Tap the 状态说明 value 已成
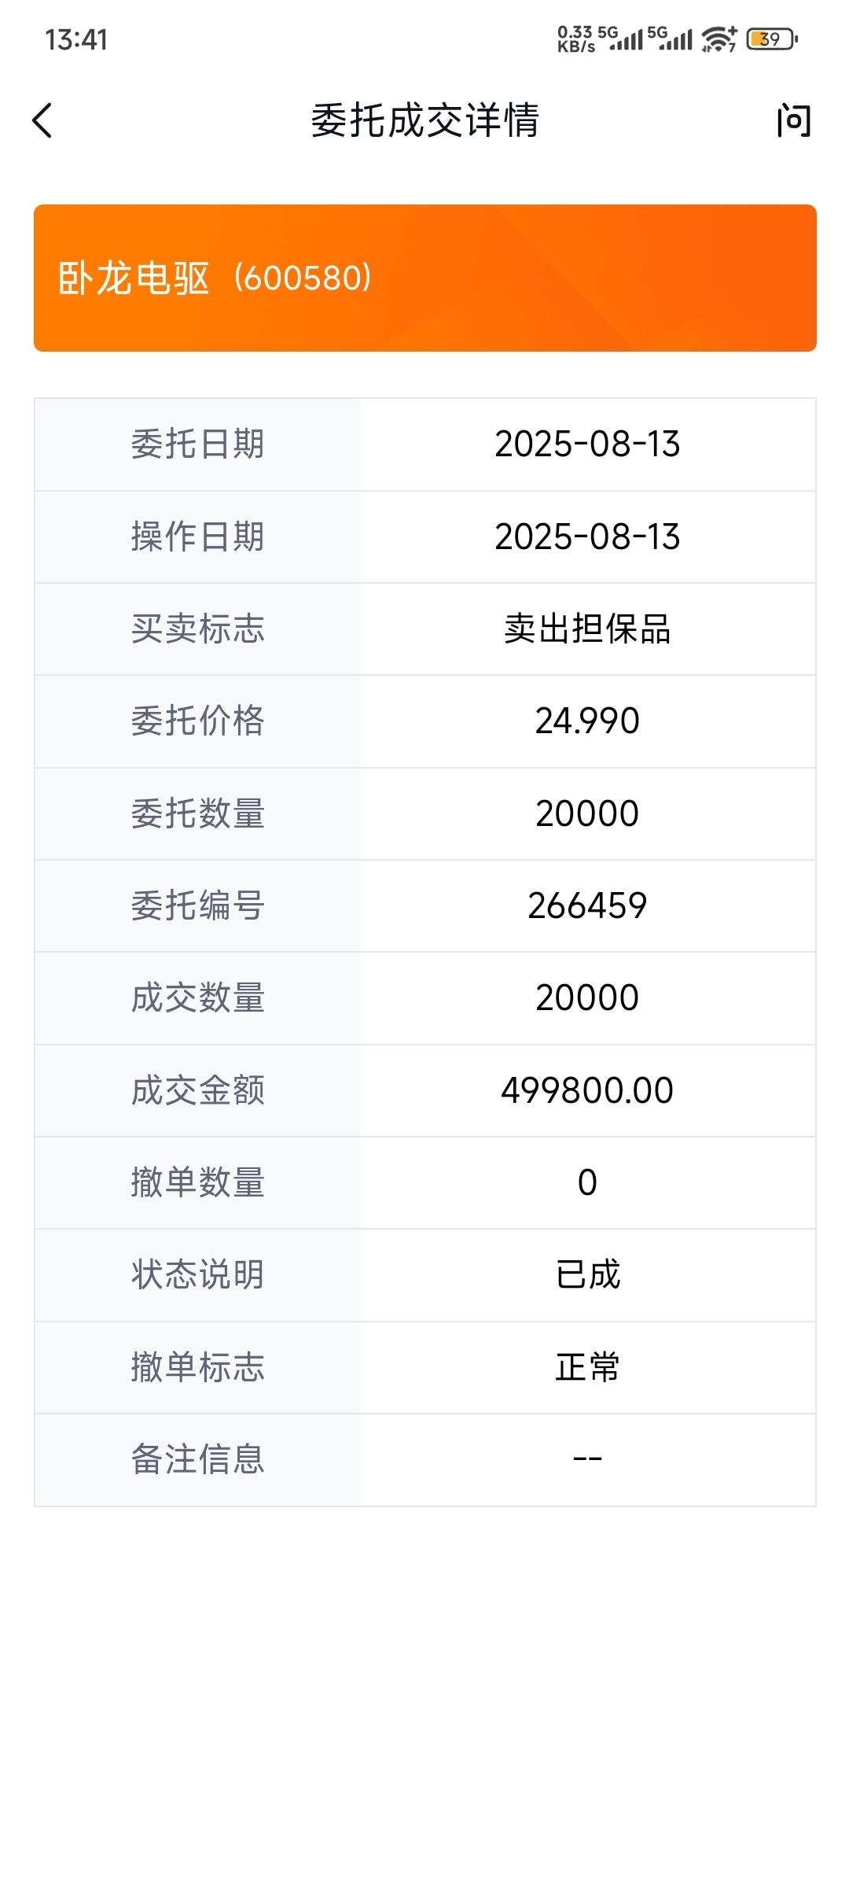The image size is (849, 1888). (x=587, y=1274)
